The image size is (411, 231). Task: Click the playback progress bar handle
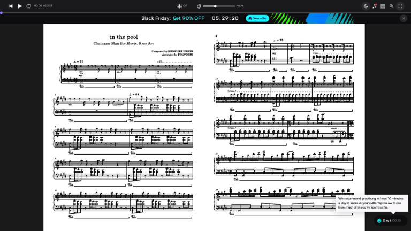1,13
